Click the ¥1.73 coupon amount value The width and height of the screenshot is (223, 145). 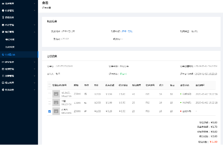tap(214, 127)
